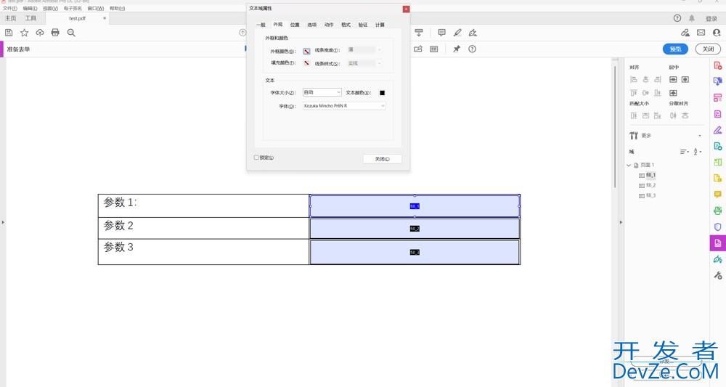
Task: Click highlighted Prepare Form sidebar tool
Action: click(x=718, y=243)
